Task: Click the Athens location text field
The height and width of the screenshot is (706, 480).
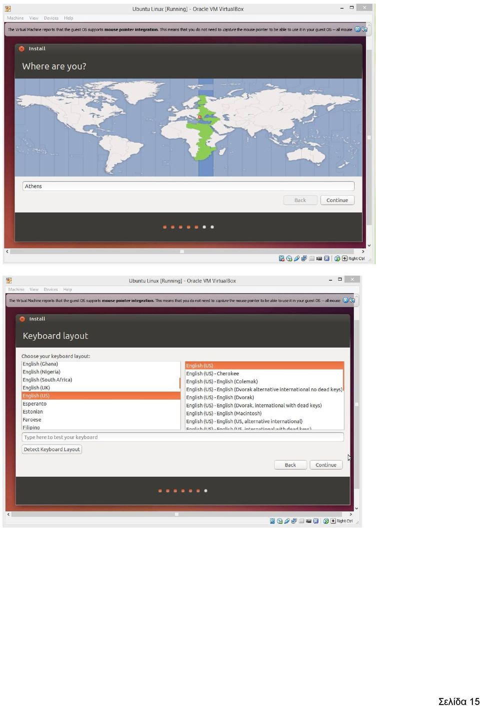Action: click(x=188, y=186)
